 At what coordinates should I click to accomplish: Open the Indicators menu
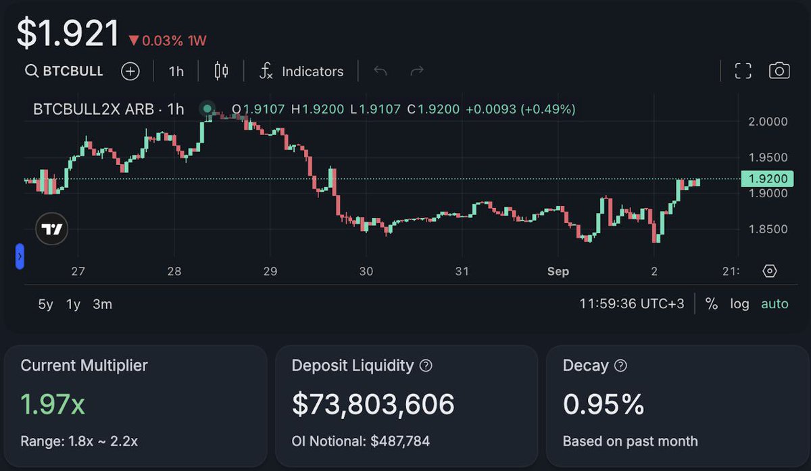[301, 71]
